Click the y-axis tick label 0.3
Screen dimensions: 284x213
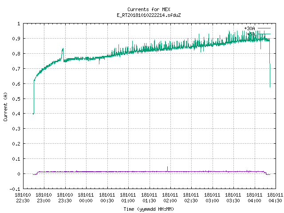16,129
